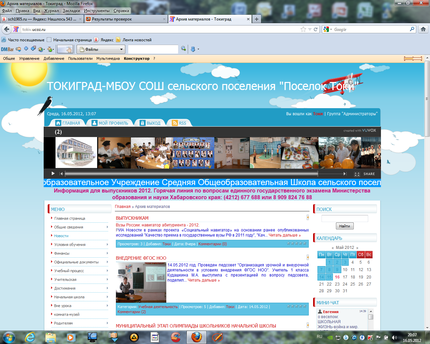Toggle fullscreen on the Vuvox slideshow
This screenshot has height=344, width=430.
[x=357, y=174]
